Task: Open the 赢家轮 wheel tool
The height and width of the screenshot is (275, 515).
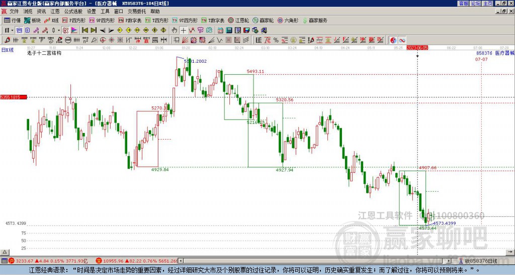Action: pyautogui.click(x=264, y=20)
